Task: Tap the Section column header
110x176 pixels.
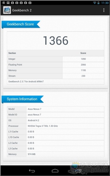Action: [x=12, y=53]
